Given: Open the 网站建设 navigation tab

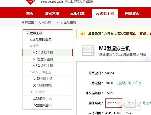Looking at the screenshot, I should (x=132, y=13).
